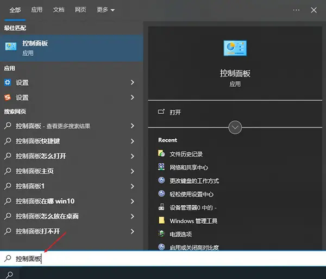
Task: Select web suggestion 控制面板怎么打开
Action: (41, 156)
